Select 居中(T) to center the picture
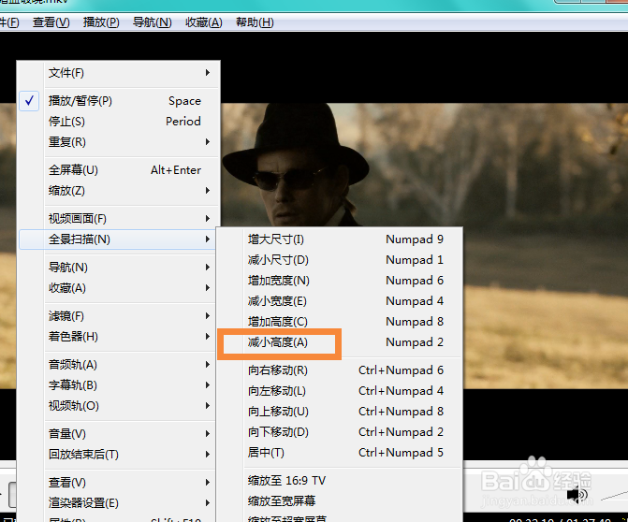This screenshot has width=628, height=522. 340,453
